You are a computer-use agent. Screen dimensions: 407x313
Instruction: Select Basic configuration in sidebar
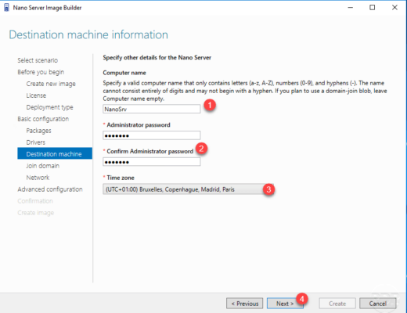(x=43, y=119)
